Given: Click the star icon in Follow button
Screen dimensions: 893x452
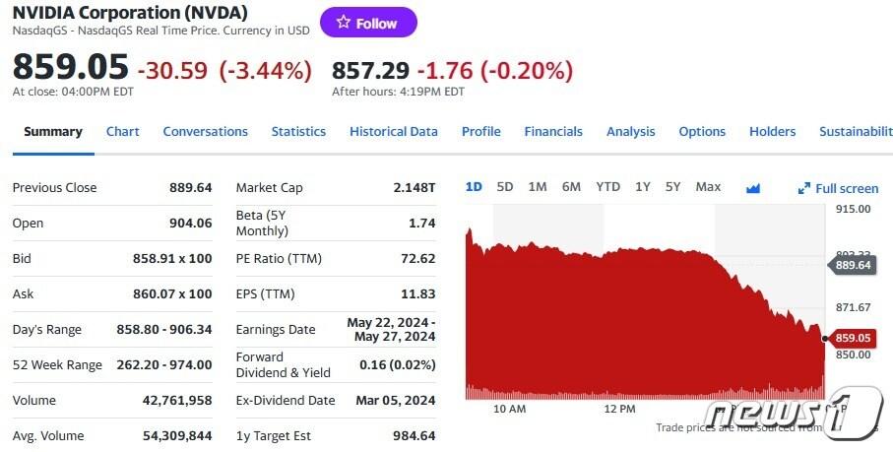Looking at the screenshot, I should tap(343, 23).
